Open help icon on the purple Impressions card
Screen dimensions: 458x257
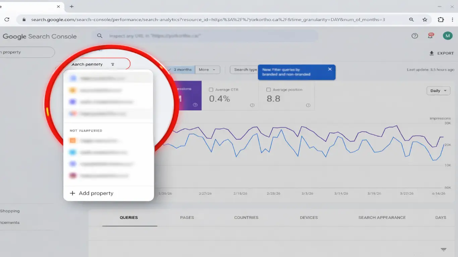pyautogui.click(x=195, y=105)
